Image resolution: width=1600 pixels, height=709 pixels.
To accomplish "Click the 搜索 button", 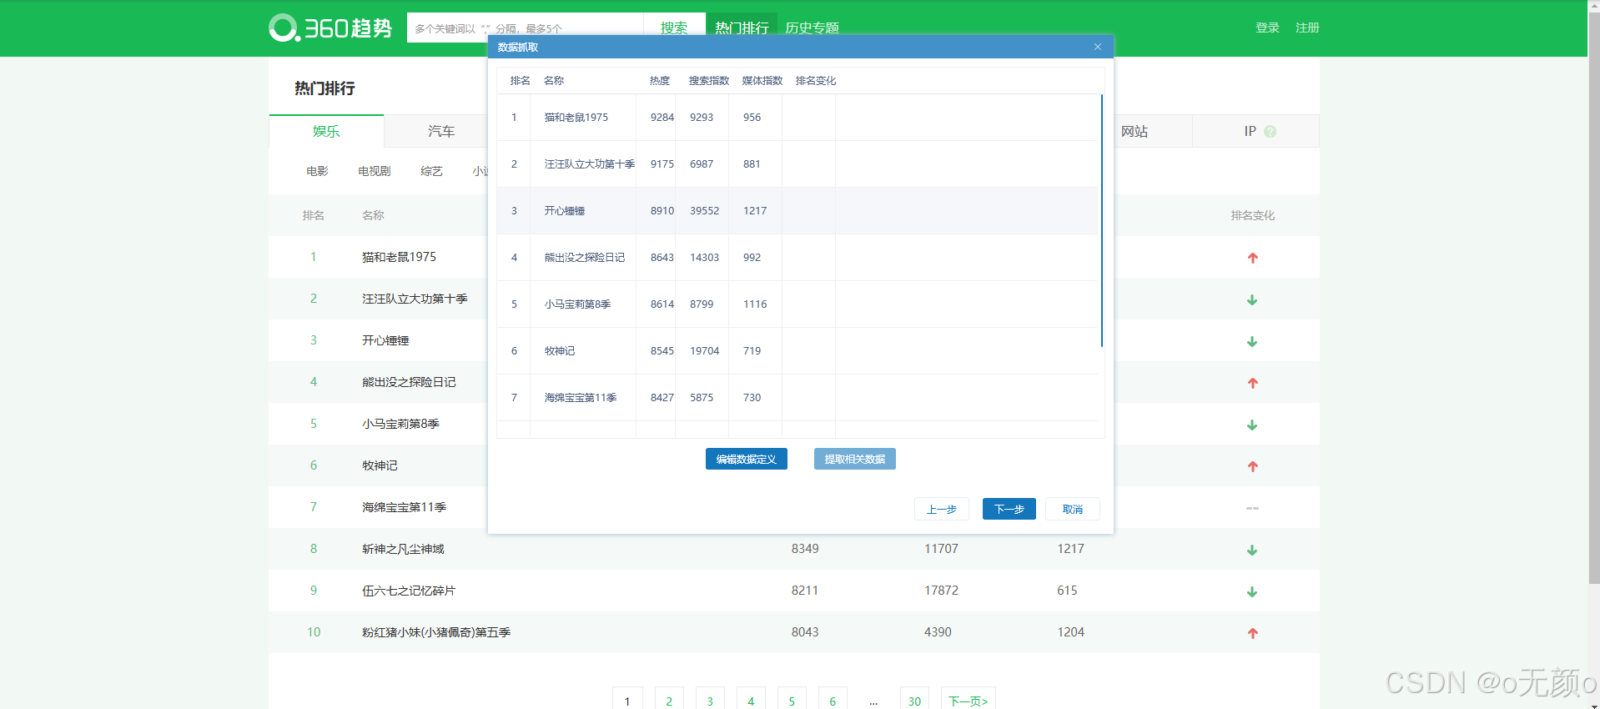I will click(674, 28).
